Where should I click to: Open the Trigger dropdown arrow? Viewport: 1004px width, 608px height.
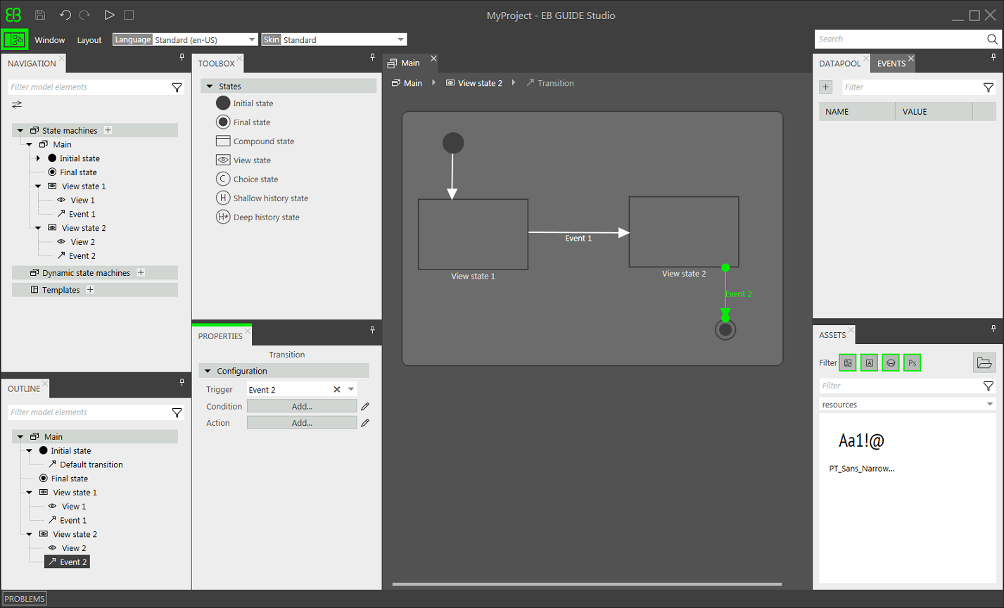(350, 389)
